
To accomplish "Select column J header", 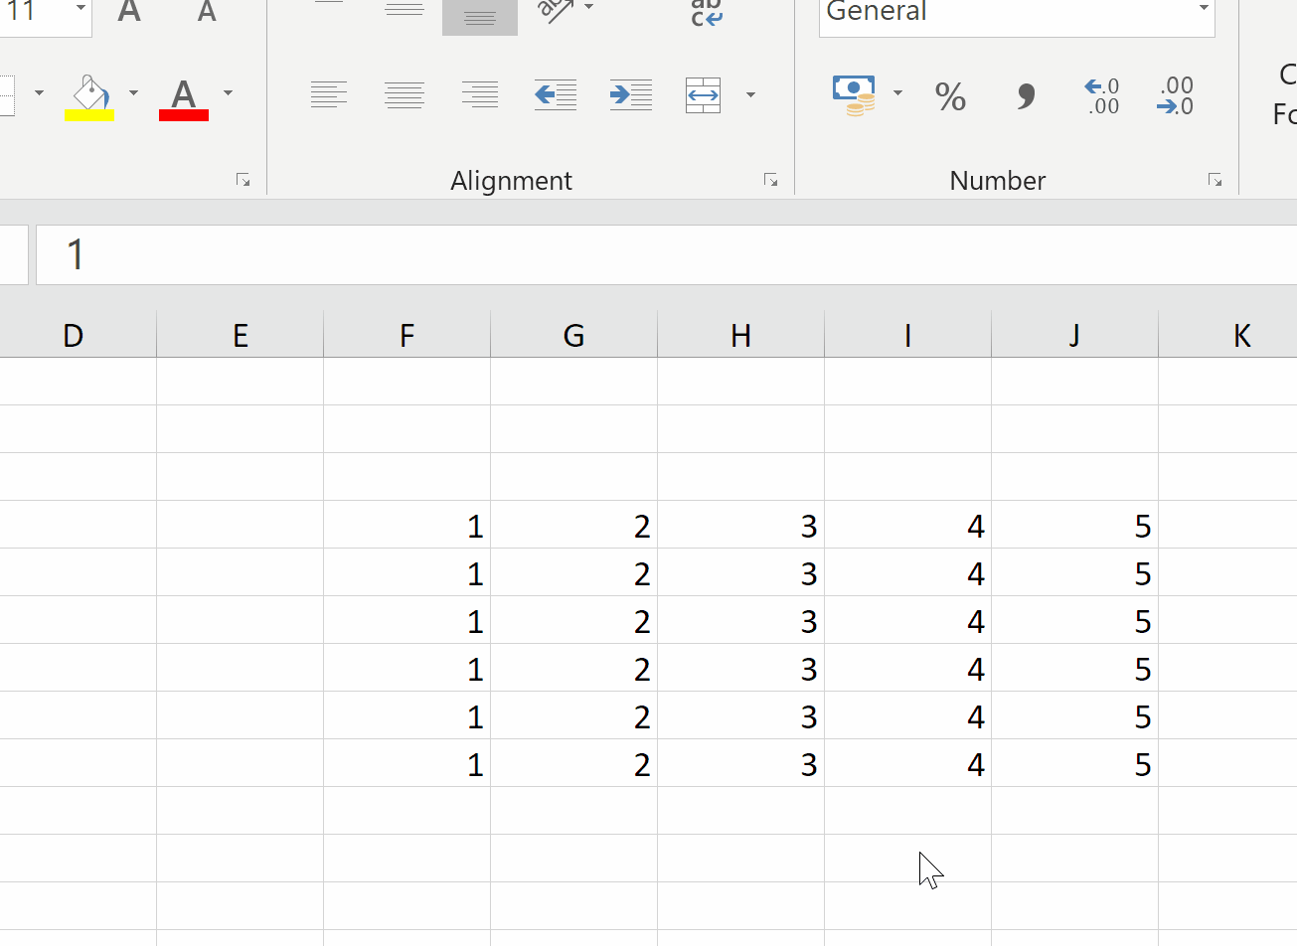I will (1073, 335).
